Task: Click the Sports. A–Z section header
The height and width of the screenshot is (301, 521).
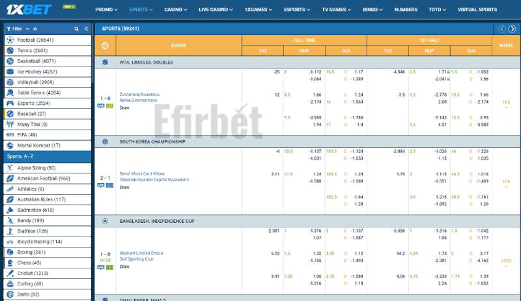Action: pos(47,156)
